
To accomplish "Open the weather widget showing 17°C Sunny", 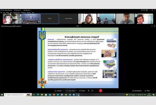I will pyautogui.click(x=130, y=95).
